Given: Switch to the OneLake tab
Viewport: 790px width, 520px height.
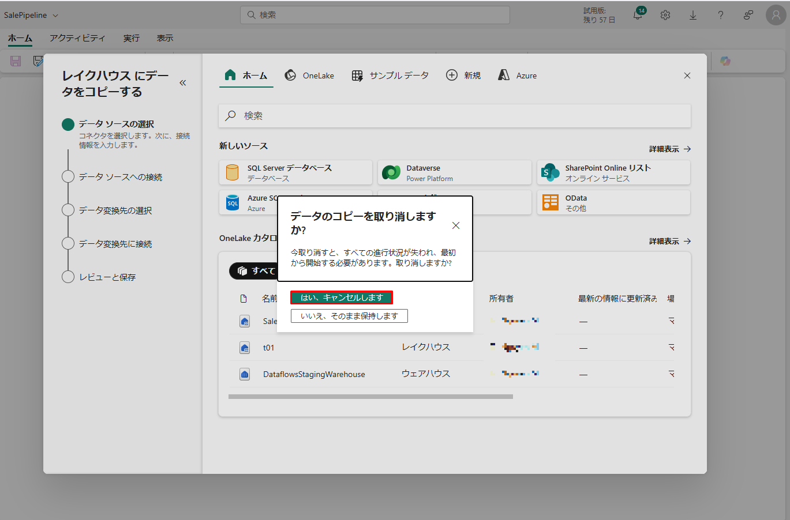Looking at the screenshot, I should pos(310,76).
